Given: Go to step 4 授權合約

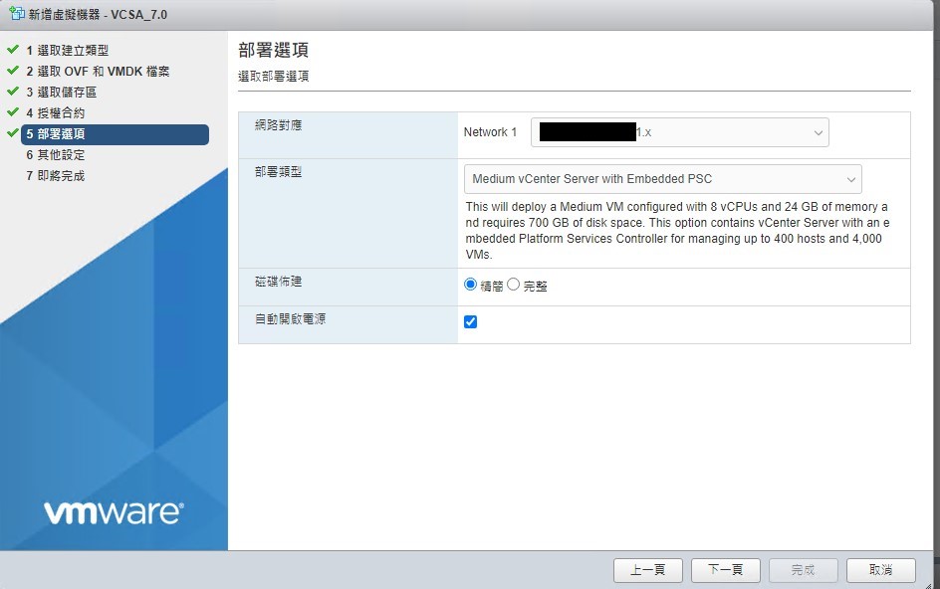Looking at the screenshot, I should tap(55, 113).
